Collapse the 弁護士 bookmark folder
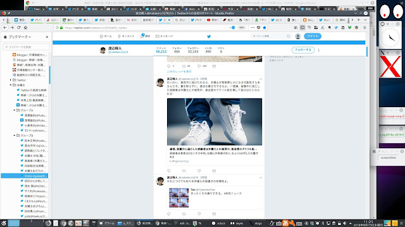The width and height of the screenshot is (405, 227). pos(11,85)
